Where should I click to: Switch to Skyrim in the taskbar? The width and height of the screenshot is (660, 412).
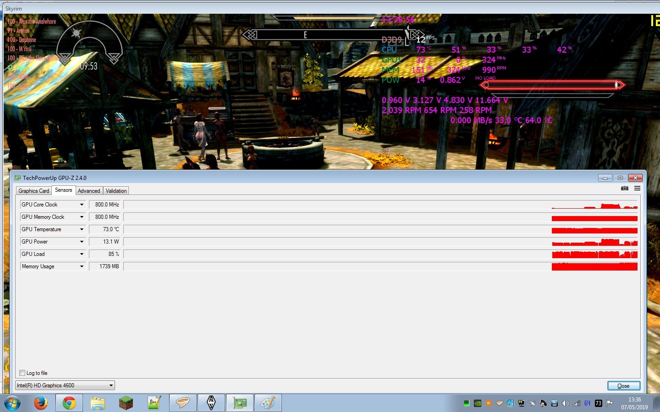211,403
